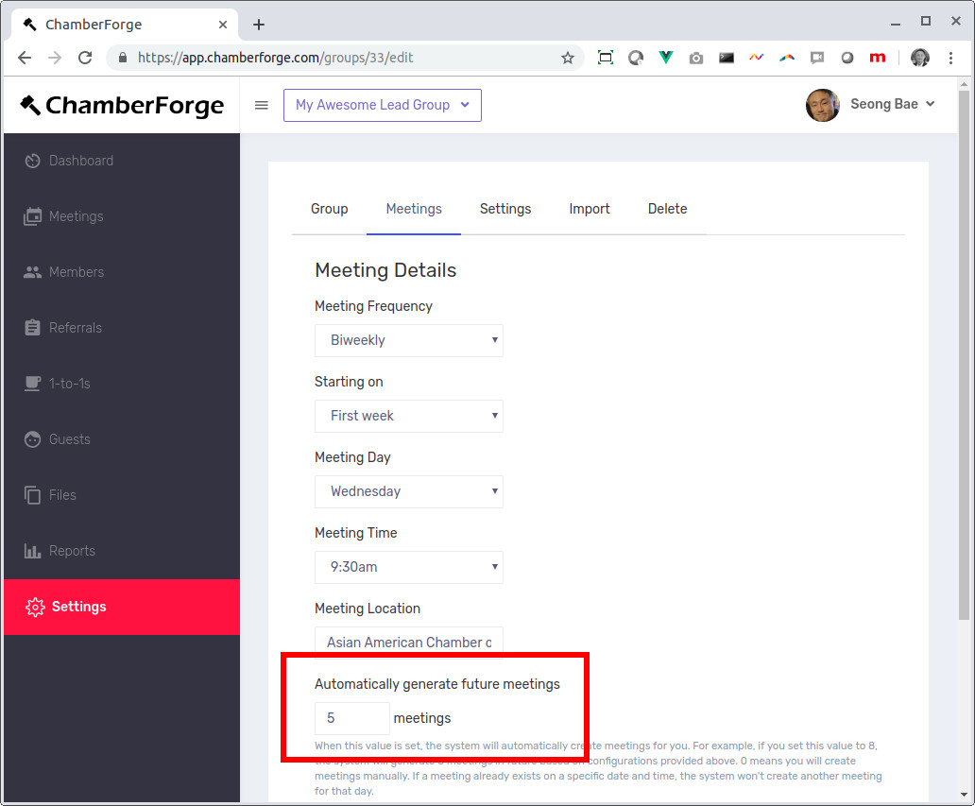View Referrals from the sidebar
This screenshot has width=975, height=806.
pyautogui.click(x=75, y=327)
